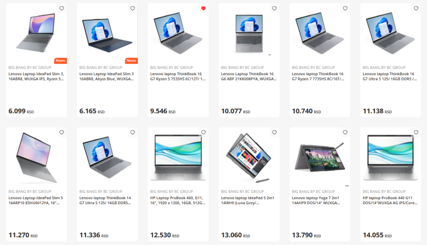Open the IdeaPad Slim 5 laptop picture
Viewport: 427px width, 245px height.
[x=36, y=158]
